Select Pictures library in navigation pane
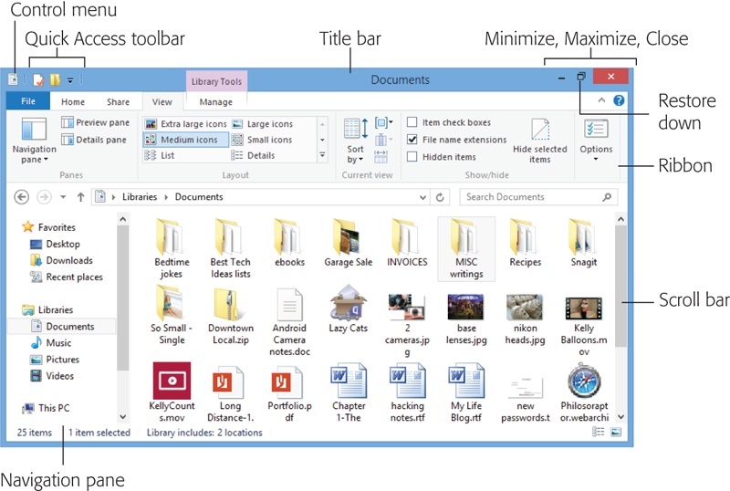 point(55,360)
